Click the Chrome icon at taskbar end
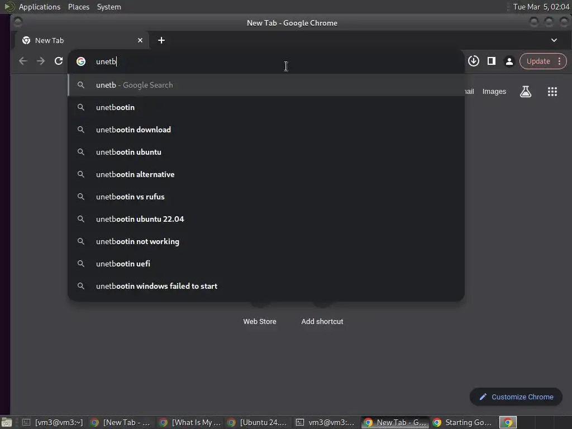The width and height of the screenshot is (572, 429). 508,422
